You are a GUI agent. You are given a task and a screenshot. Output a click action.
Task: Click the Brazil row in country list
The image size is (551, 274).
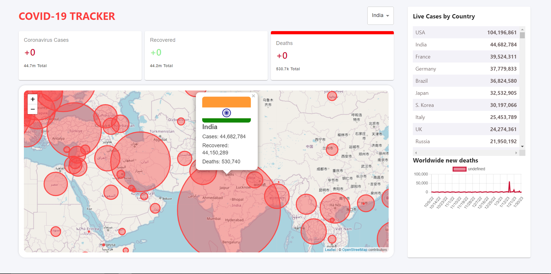[x=466, y=81]
